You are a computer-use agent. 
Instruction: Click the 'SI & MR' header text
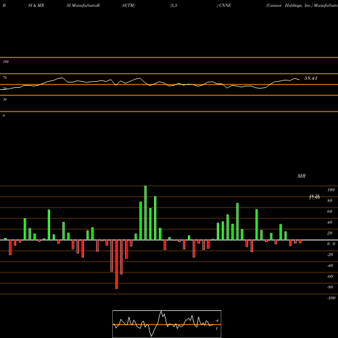click(x=36, y=5)
